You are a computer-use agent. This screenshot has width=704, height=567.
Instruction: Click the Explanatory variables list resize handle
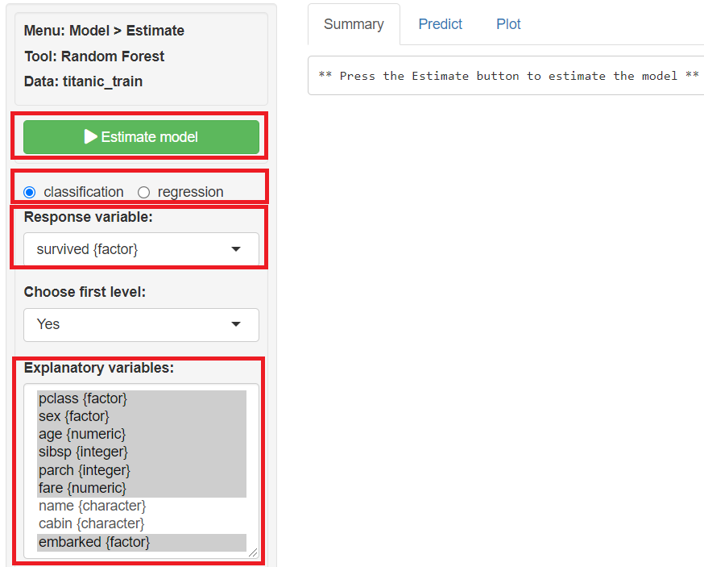(x=254, y=552)
